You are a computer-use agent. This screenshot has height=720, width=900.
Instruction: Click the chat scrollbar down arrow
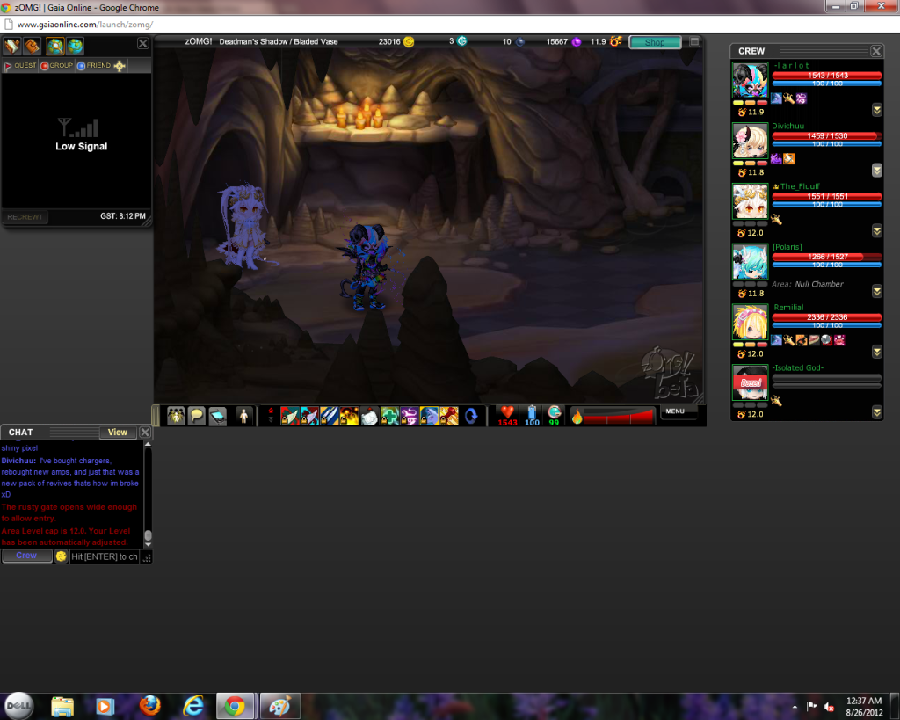click(x=148, y=543)
